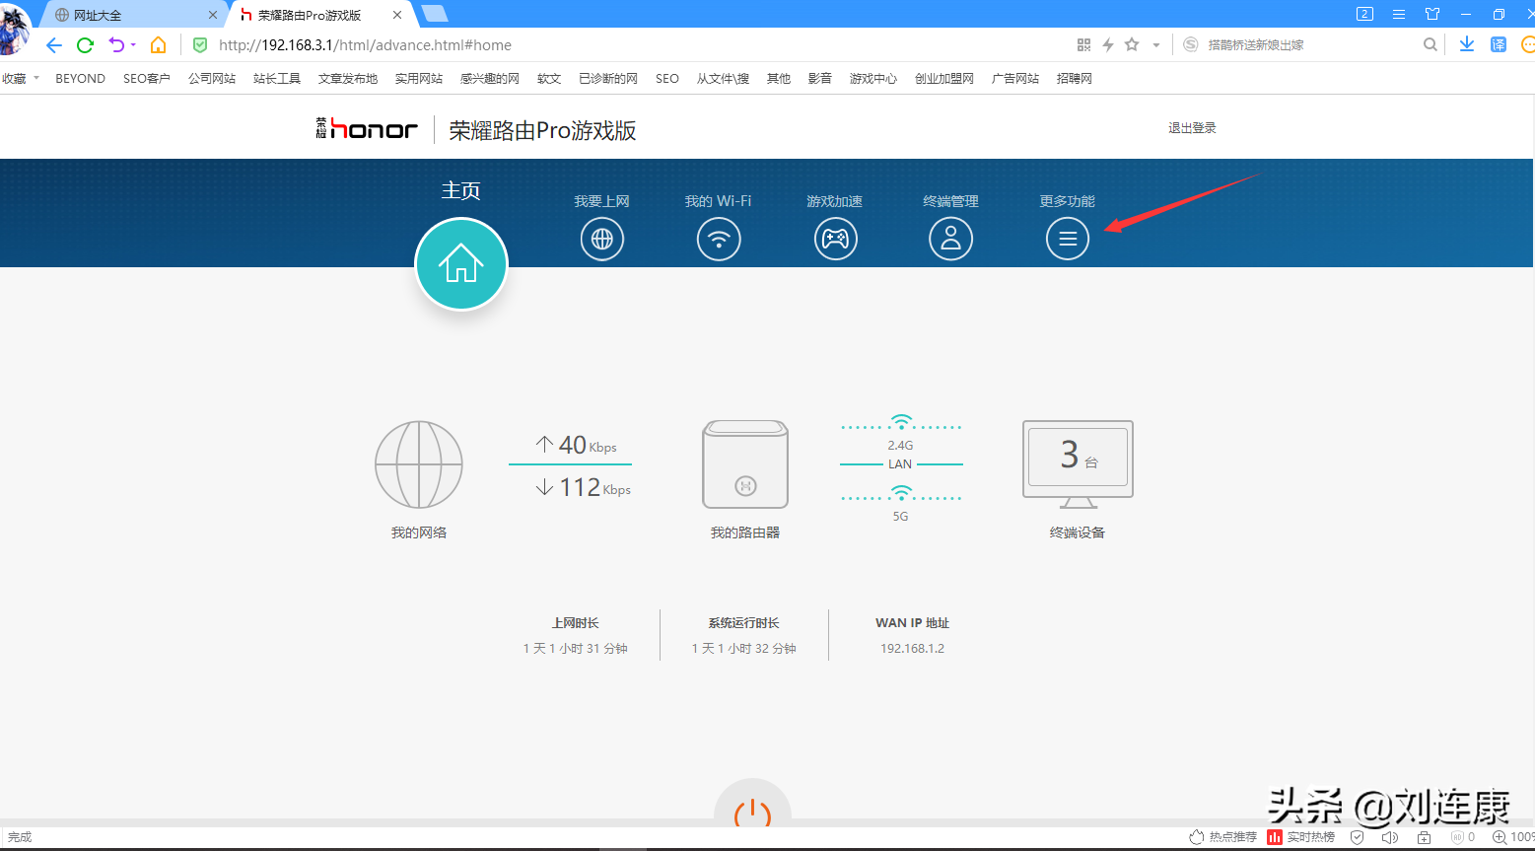This screenshot has width=1535, height=851.
Task: Open the 游戏中心 bookmark
Action: (873, 78)
